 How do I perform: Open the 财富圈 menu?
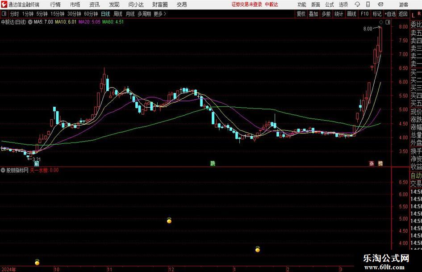pos(160,4)
